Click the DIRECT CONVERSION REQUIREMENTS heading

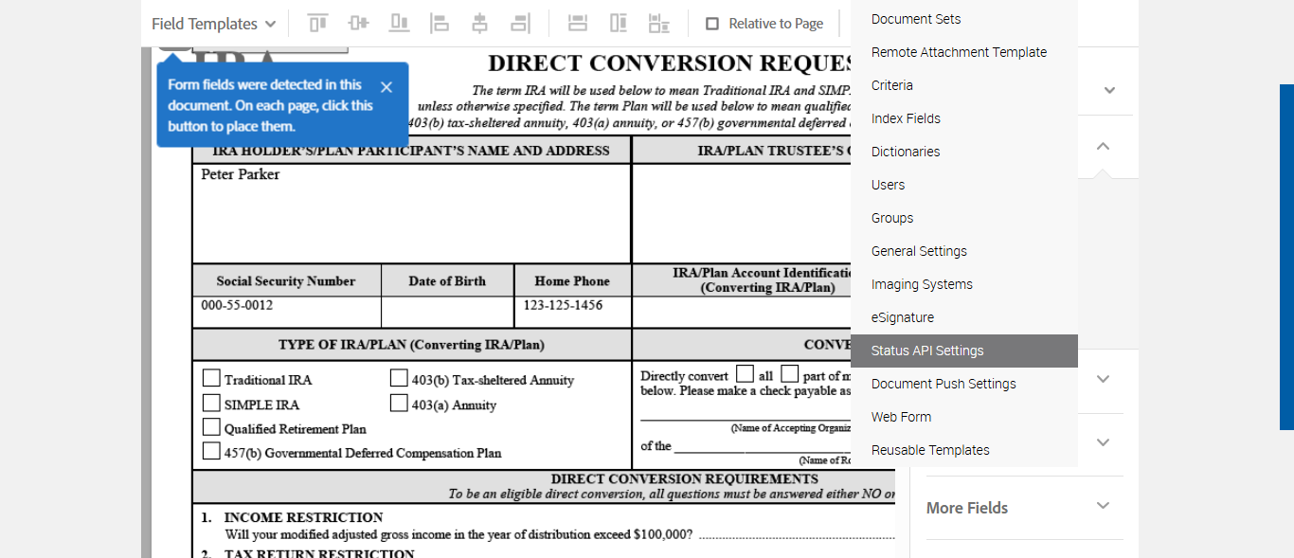tap(685, 478)
